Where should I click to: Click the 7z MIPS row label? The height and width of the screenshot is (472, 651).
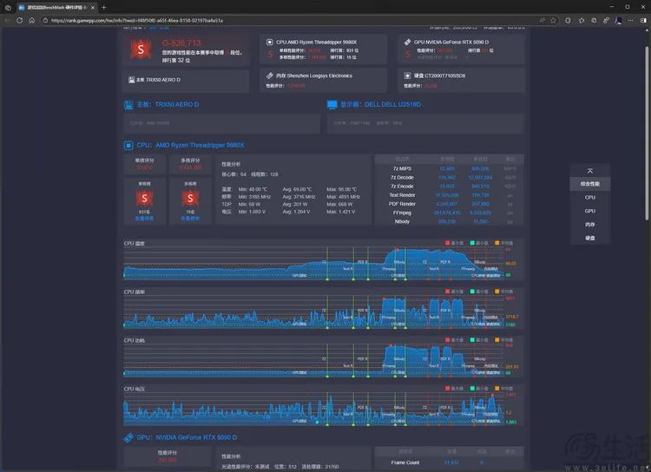pos(402,168)
